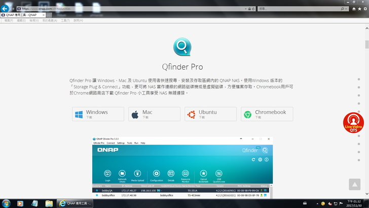This screenshot has width=369, height=208.
Task: Click the security lock icon in the address bar
Action: click(249, 9)
